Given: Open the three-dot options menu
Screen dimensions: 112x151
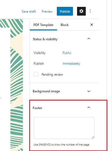Looking at the screenshot, I should [90, 11].
